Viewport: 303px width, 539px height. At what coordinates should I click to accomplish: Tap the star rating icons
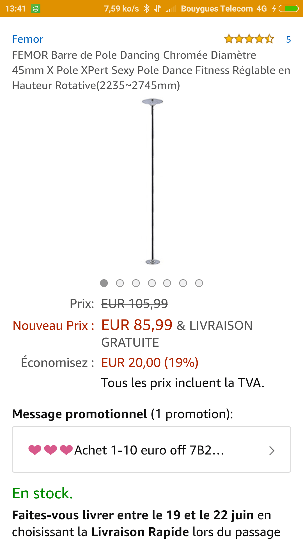tap(249, 39)
